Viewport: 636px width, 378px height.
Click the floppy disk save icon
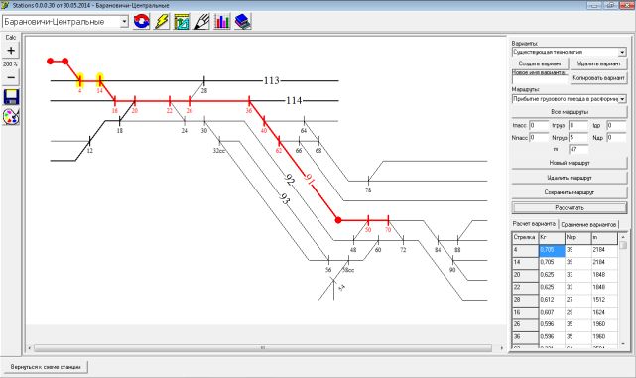[11, 97]
